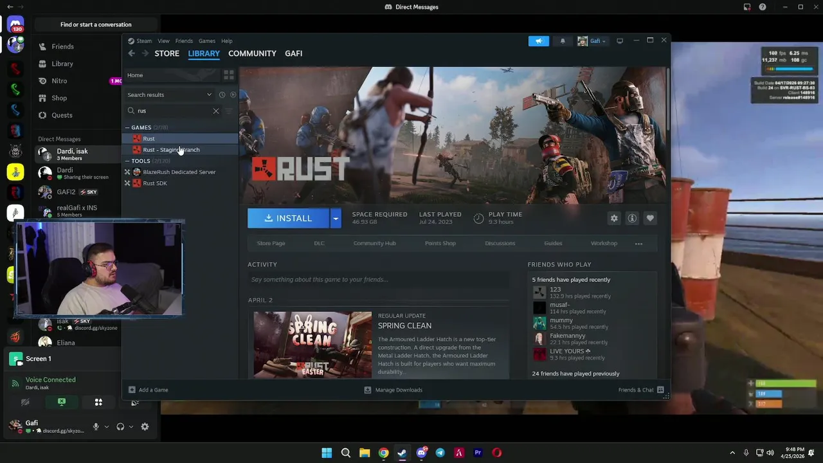Open Dardi, isak group chat
The height and width of the screenshot is (463, 823).
(78, 154)
